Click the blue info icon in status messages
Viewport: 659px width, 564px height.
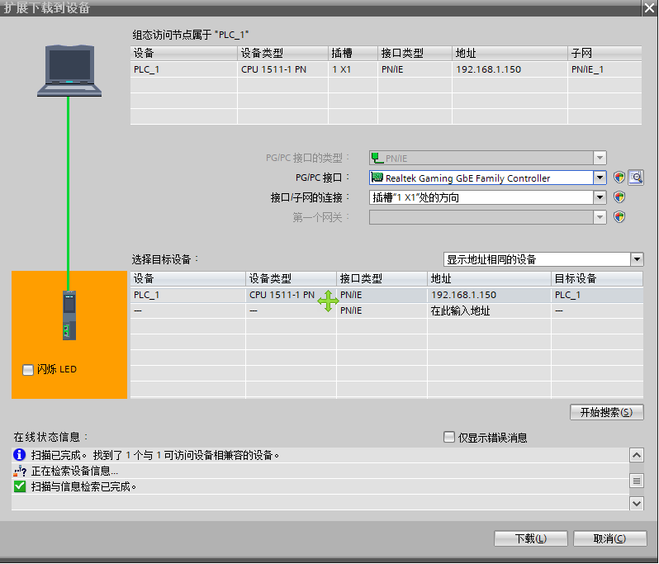19,455
